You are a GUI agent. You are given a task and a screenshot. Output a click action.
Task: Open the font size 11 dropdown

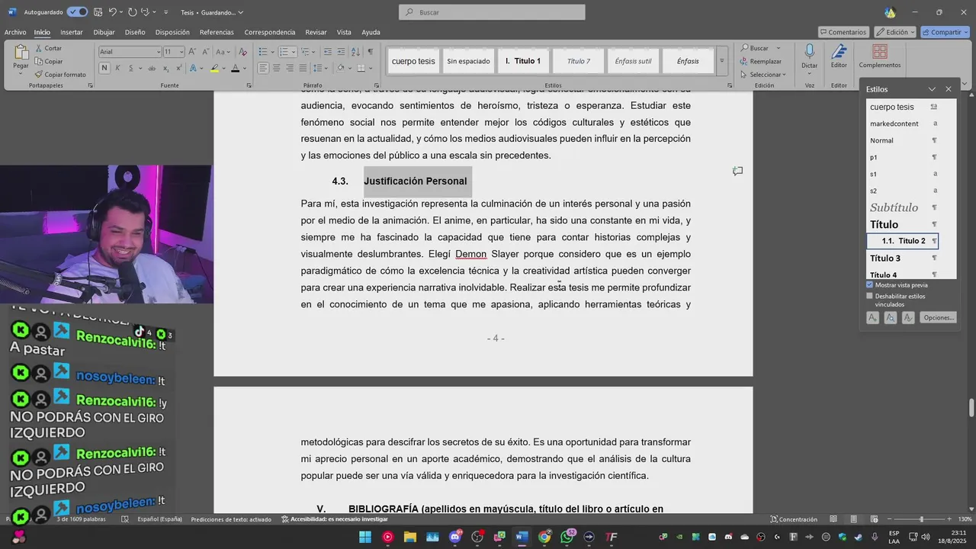(x=181, y=52)
